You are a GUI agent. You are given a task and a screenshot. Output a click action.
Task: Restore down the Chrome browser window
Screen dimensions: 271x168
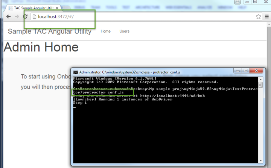pos(255,2)
